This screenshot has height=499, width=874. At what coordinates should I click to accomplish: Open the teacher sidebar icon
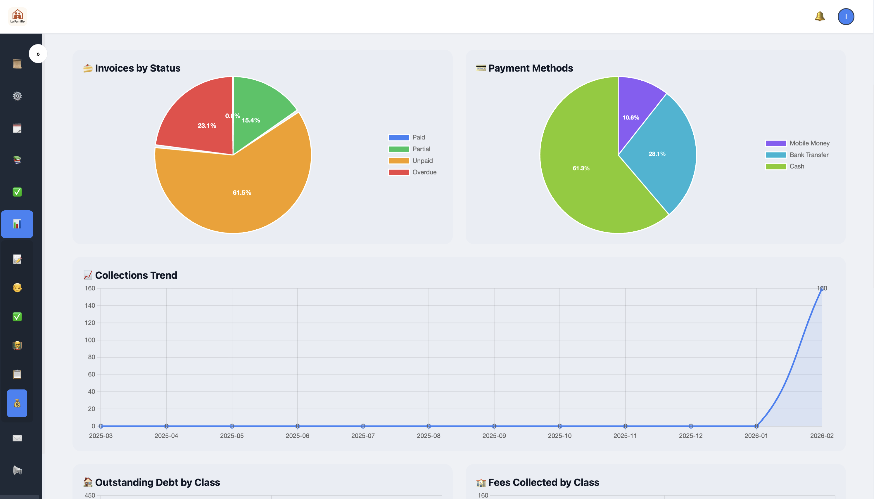pyautogui.click(x=17, y=345)
